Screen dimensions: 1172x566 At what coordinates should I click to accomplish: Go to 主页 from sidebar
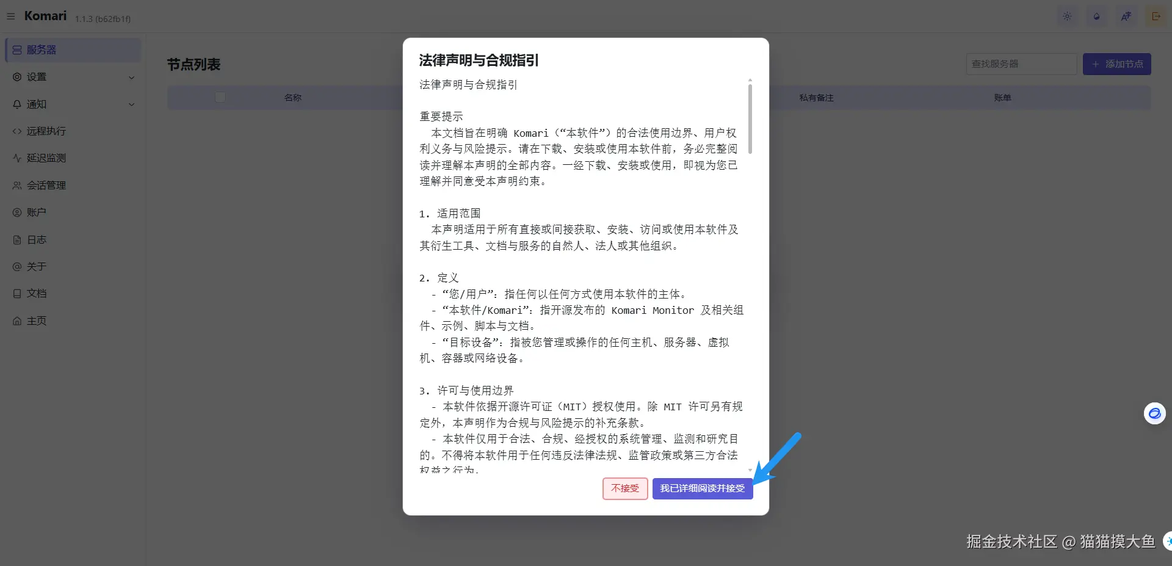(73, 321)
